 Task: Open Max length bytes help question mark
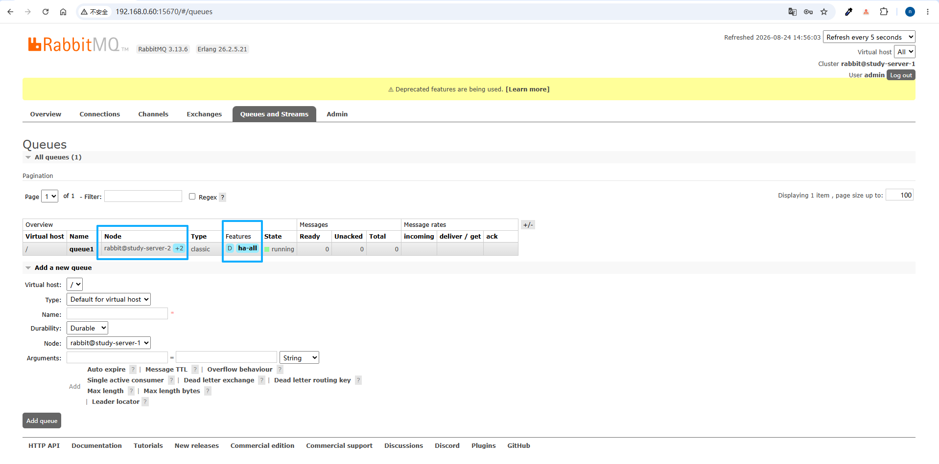[x=208, y=391]
